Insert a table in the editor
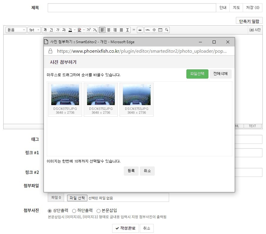Screen dimensions: 266x234 160,30
